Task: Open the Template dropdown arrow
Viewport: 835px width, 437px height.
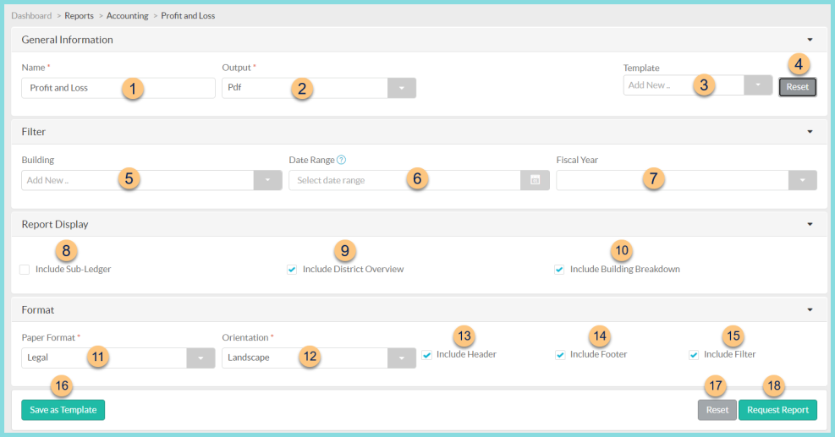Action: [x=758, y=85]
